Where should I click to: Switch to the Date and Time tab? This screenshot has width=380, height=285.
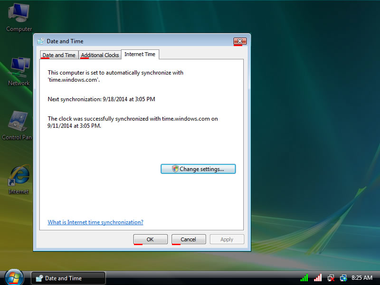[59, 55]
